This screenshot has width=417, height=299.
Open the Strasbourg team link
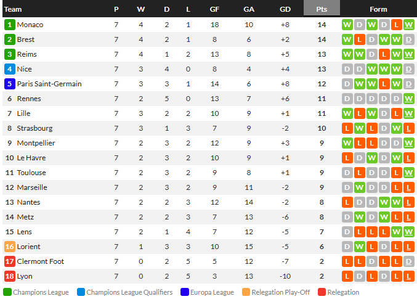(x=34, y=128)
